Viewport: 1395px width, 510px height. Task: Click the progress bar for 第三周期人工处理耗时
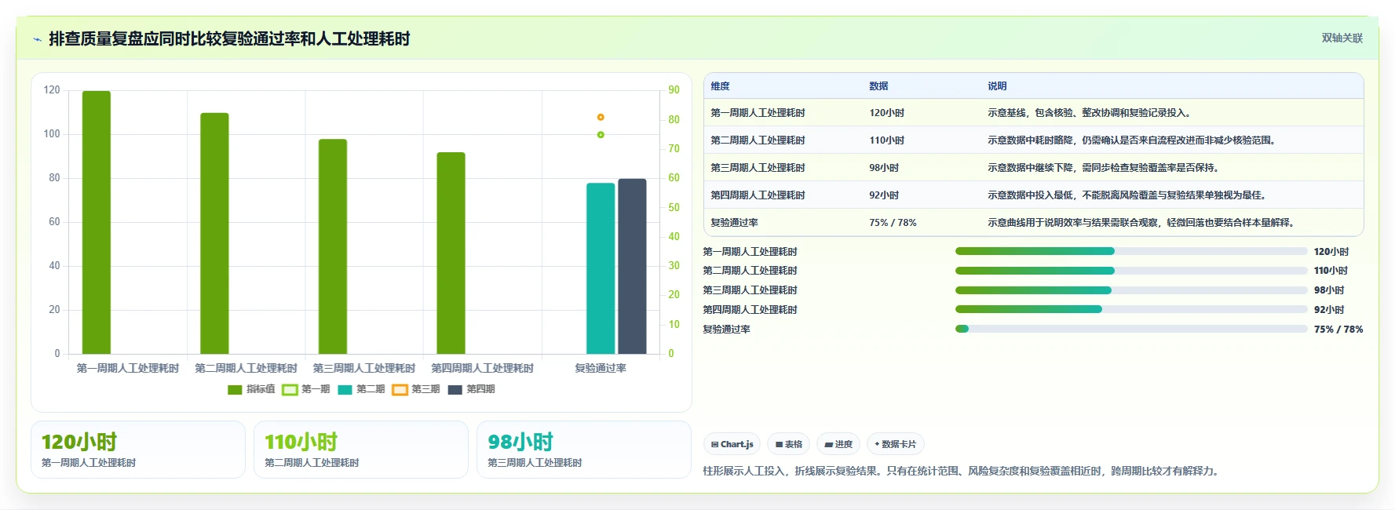click(x=1131, y=290)
